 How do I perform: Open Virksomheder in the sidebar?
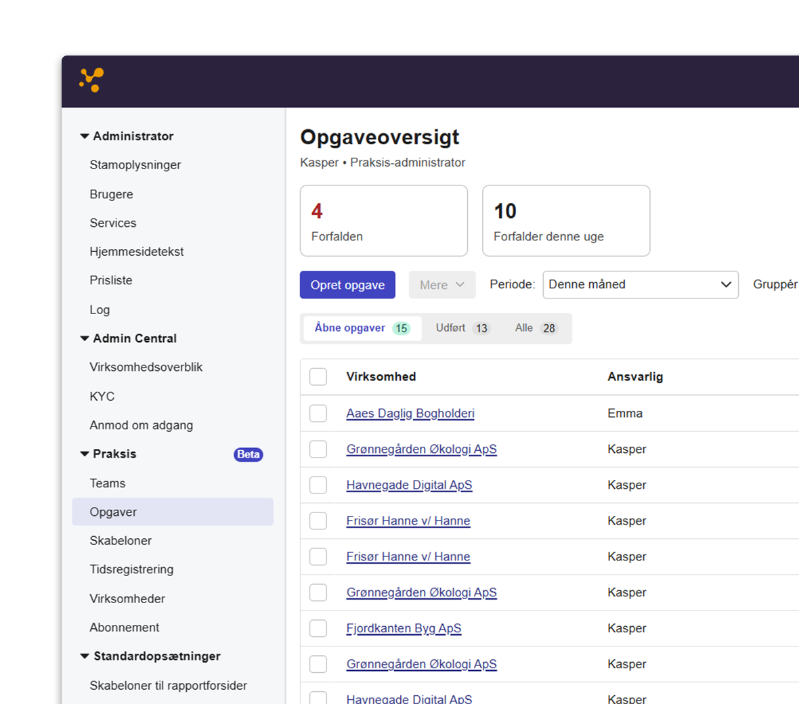point(127,598)
